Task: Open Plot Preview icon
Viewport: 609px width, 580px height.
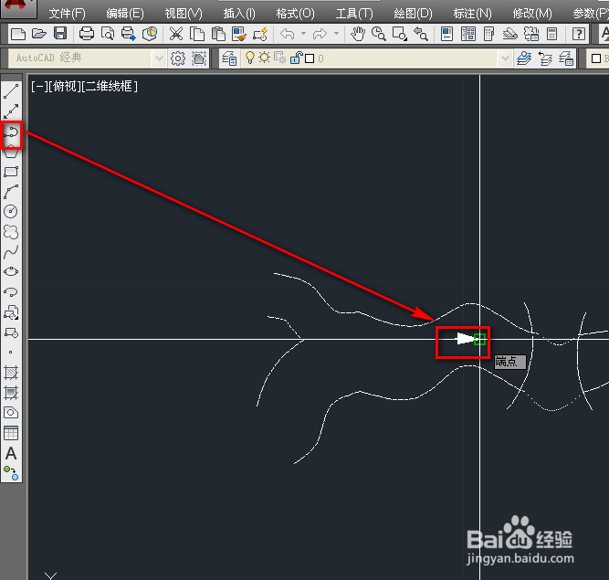Action: 107,34
